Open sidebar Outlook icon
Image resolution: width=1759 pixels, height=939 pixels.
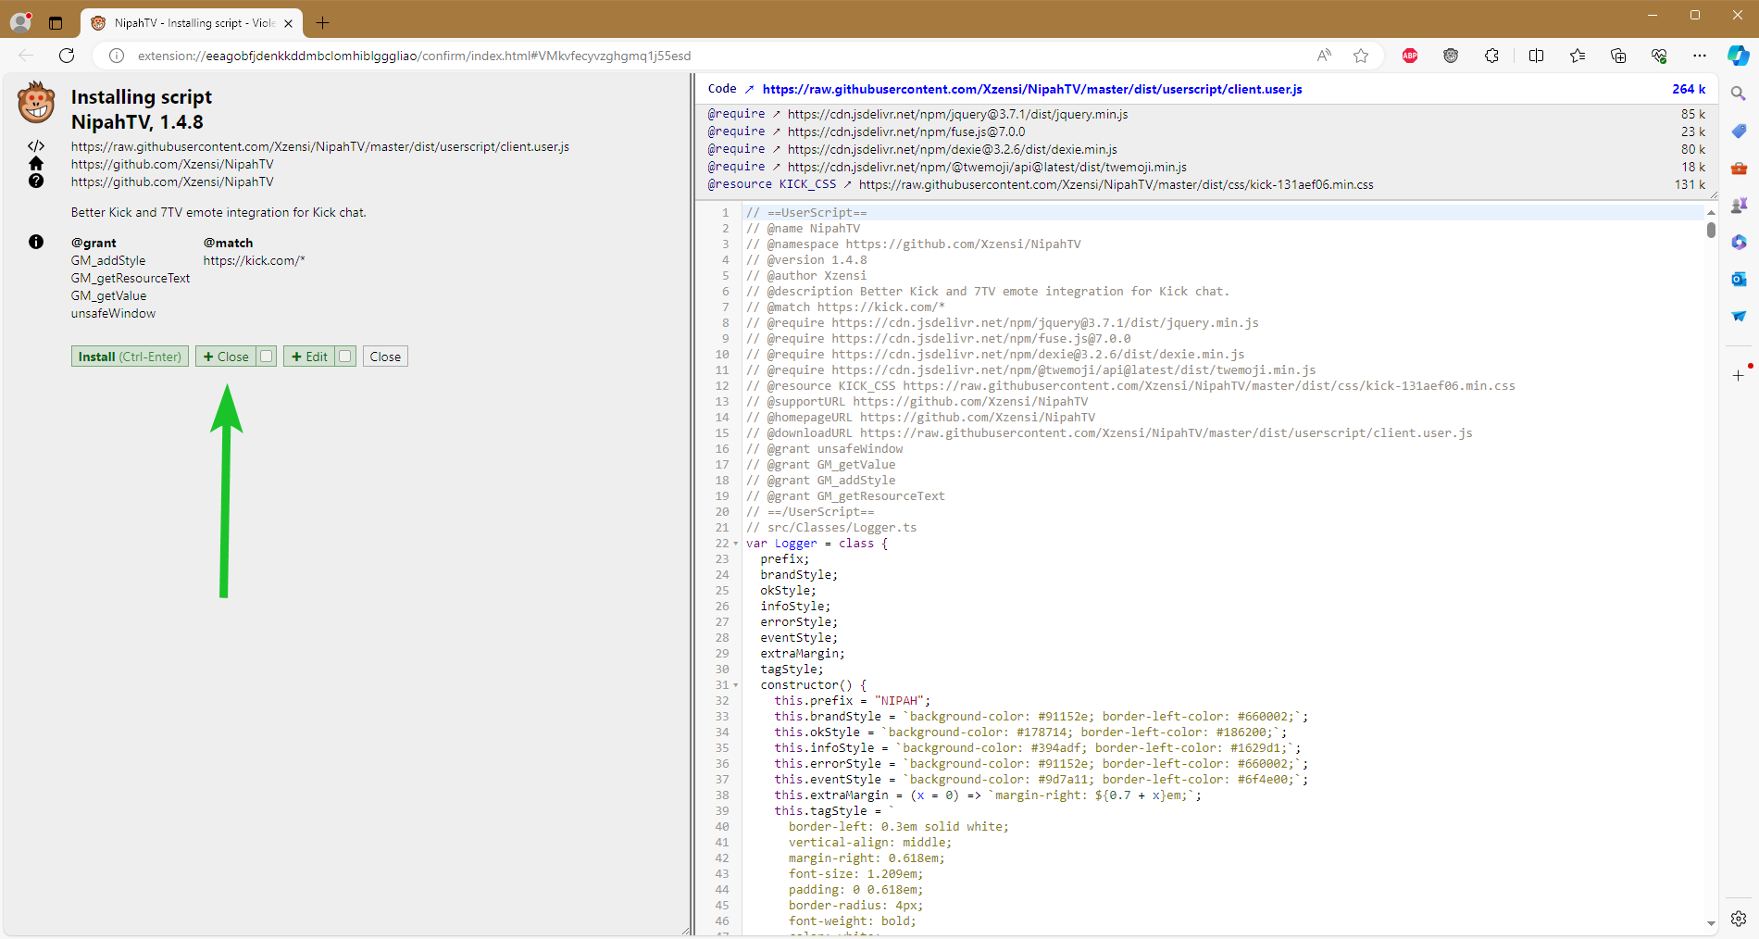point(1739,279)
